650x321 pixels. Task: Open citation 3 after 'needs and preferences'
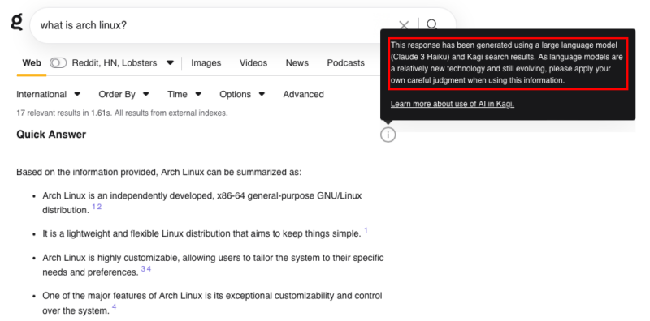143,269
